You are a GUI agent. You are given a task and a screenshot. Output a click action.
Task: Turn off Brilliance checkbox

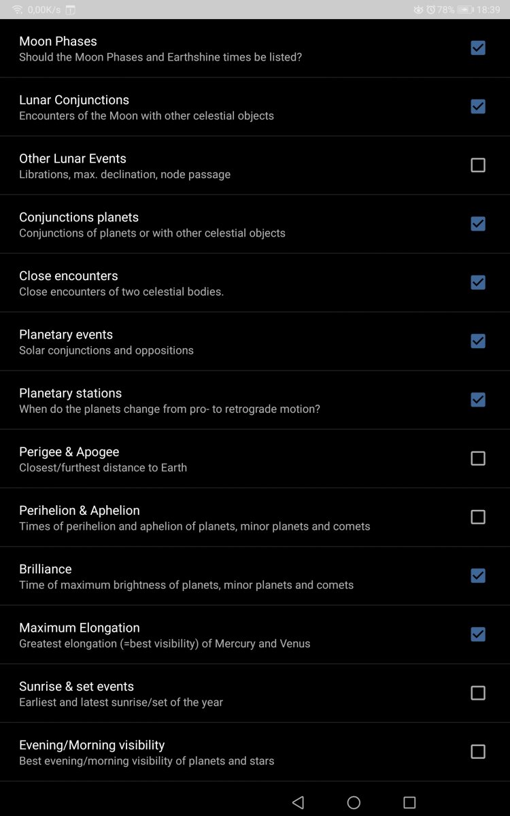478,576
